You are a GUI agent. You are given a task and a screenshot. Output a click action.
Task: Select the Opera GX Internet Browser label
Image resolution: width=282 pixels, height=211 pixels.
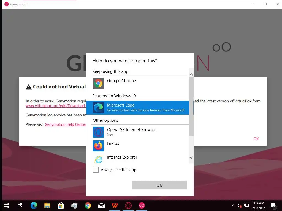tap(131, 130)
